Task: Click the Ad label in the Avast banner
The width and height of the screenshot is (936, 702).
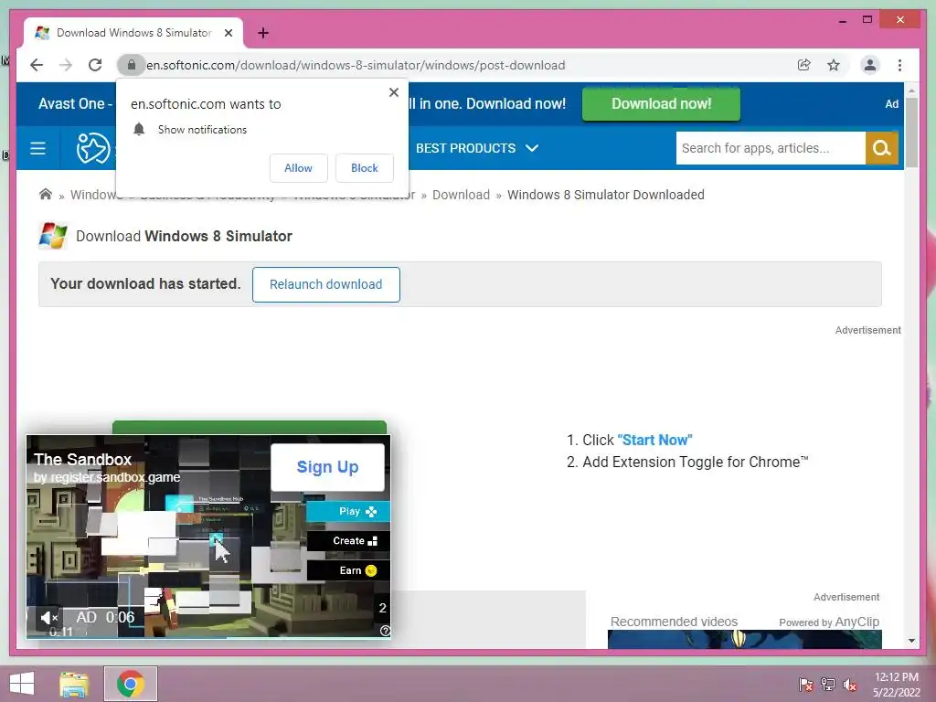Action: 892,104
